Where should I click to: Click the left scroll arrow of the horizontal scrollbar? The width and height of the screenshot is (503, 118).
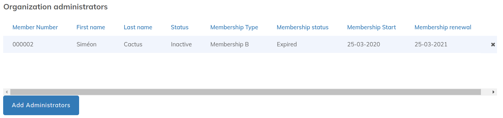(7, 92)
